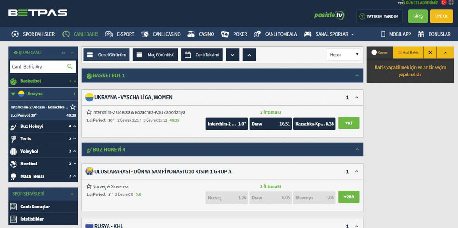Select Buz Hokeyi sport icon in sidebar
458x228 pixels.
pos(13,126)
